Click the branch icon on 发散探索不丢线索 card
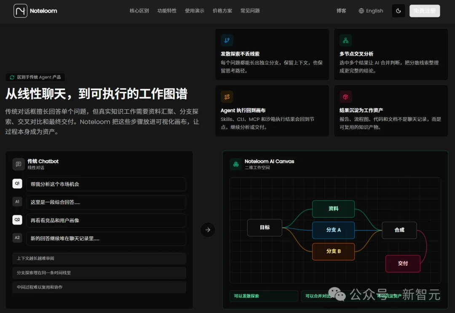The height and width of the screenshot is (313, 455). coord(227,40)
